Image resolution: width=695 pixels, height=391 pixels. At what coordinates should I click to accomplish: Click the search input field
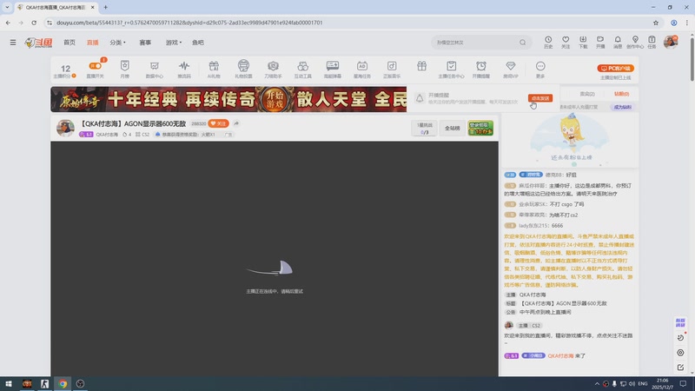[476, 43]
